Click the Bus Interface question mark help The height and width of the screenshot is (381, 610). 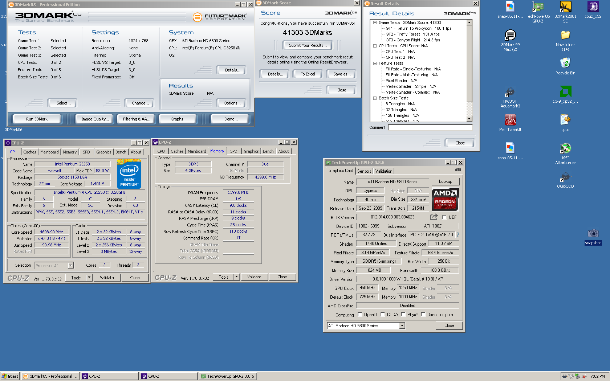[458, 235]
